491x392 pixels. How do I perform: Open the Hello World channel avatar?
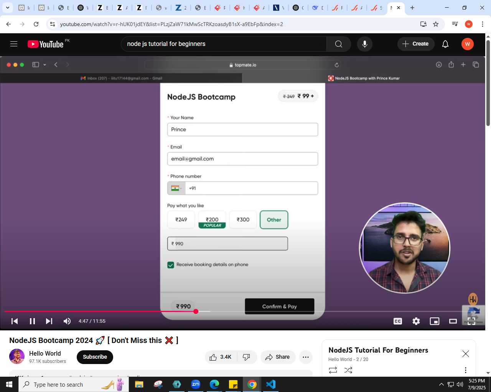coord(17,356)
